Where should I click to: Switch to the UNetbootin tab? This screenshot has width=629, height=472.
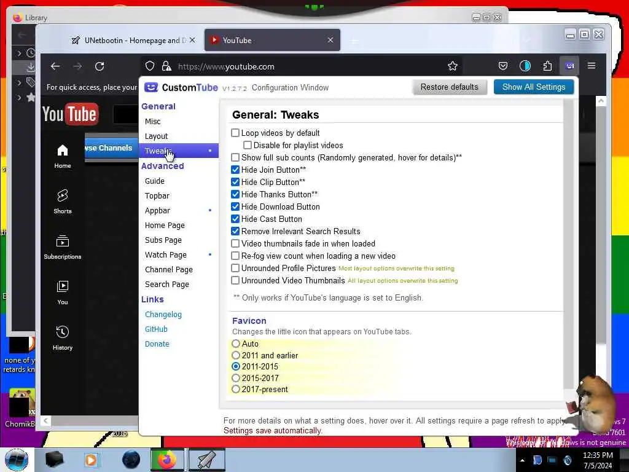click(x=133, y=40)
